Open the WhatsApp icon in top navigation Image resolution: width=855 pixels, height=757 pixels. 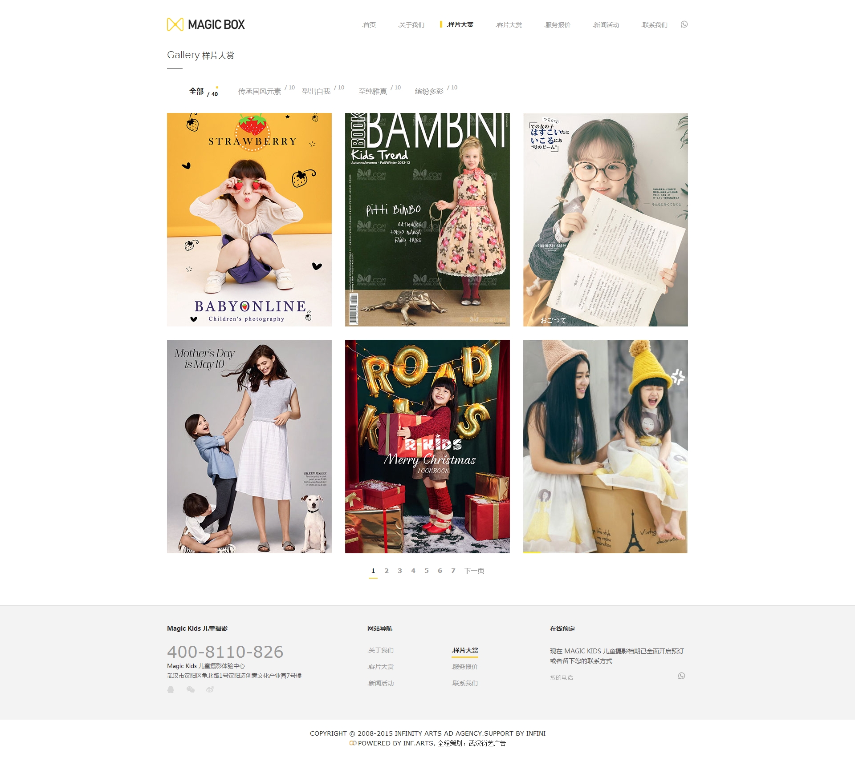coord(684,24)
